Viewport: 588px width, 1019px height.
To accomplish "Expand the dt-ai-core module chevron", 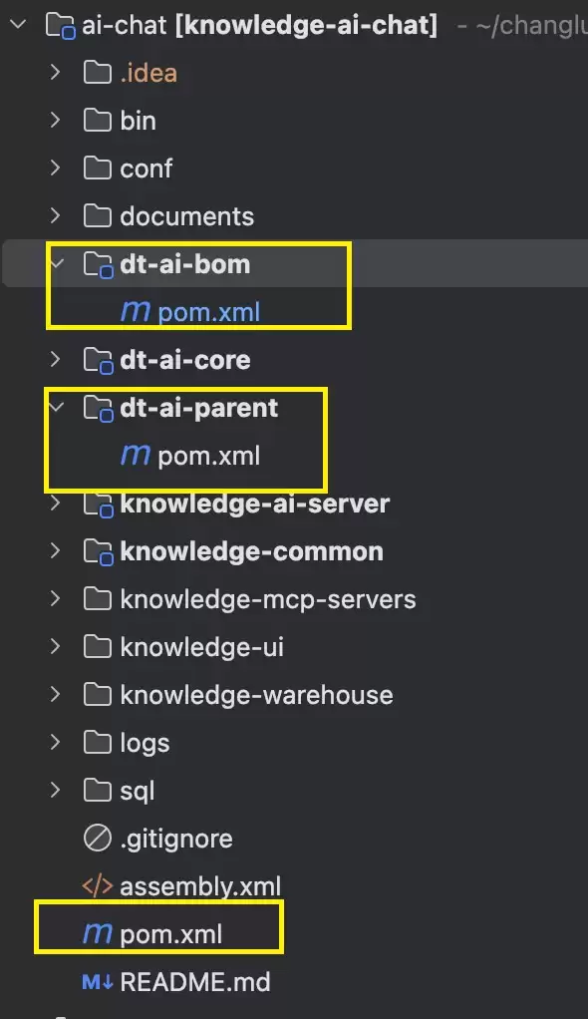I will [x=56, y=359].
